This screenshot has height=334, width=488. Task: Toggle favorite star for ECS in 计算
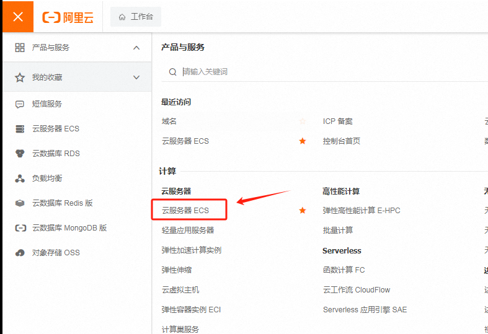pos(302,211)
